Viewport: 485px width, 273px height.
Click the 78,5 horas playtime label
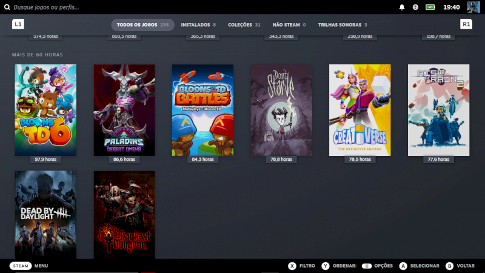(360, 160)
